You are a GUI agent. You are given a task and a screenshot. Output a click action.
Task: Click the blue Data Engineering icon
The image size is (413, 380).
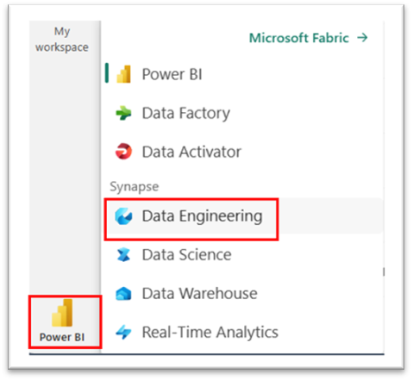123,216
